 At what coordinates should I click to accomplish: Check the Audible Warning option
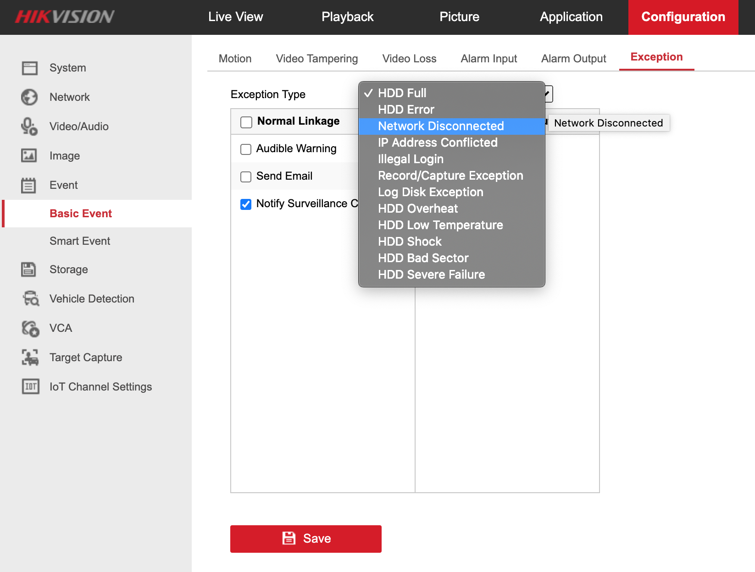click(246, 149)
